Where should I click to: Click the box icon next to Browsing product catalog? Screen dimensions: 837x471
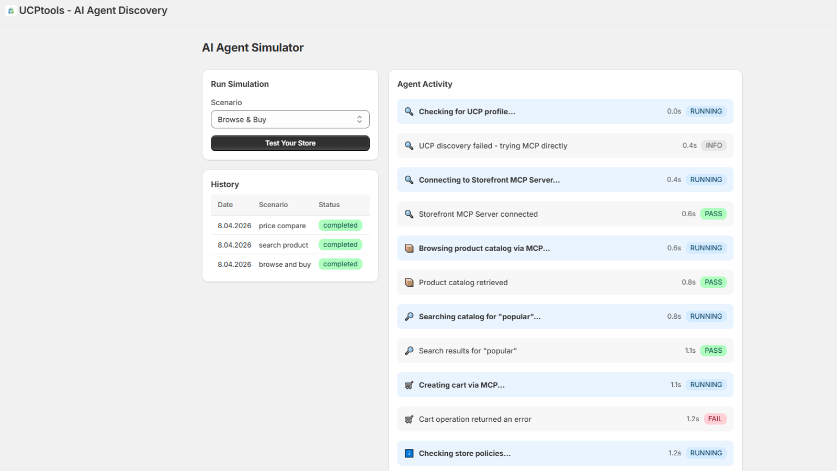tap(409, 248)
